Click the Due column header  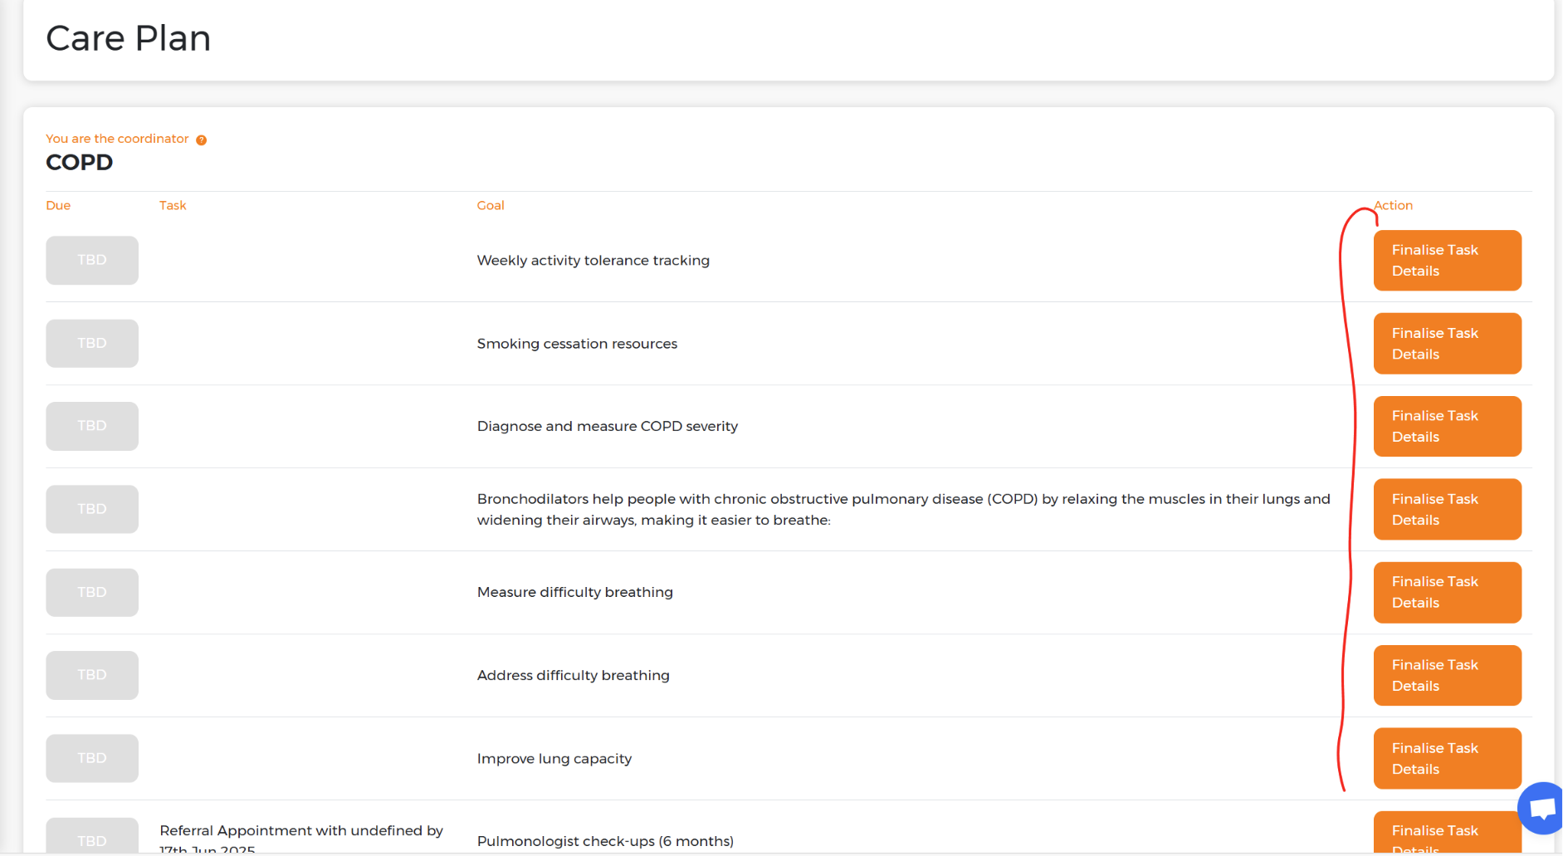coord(58,206)
